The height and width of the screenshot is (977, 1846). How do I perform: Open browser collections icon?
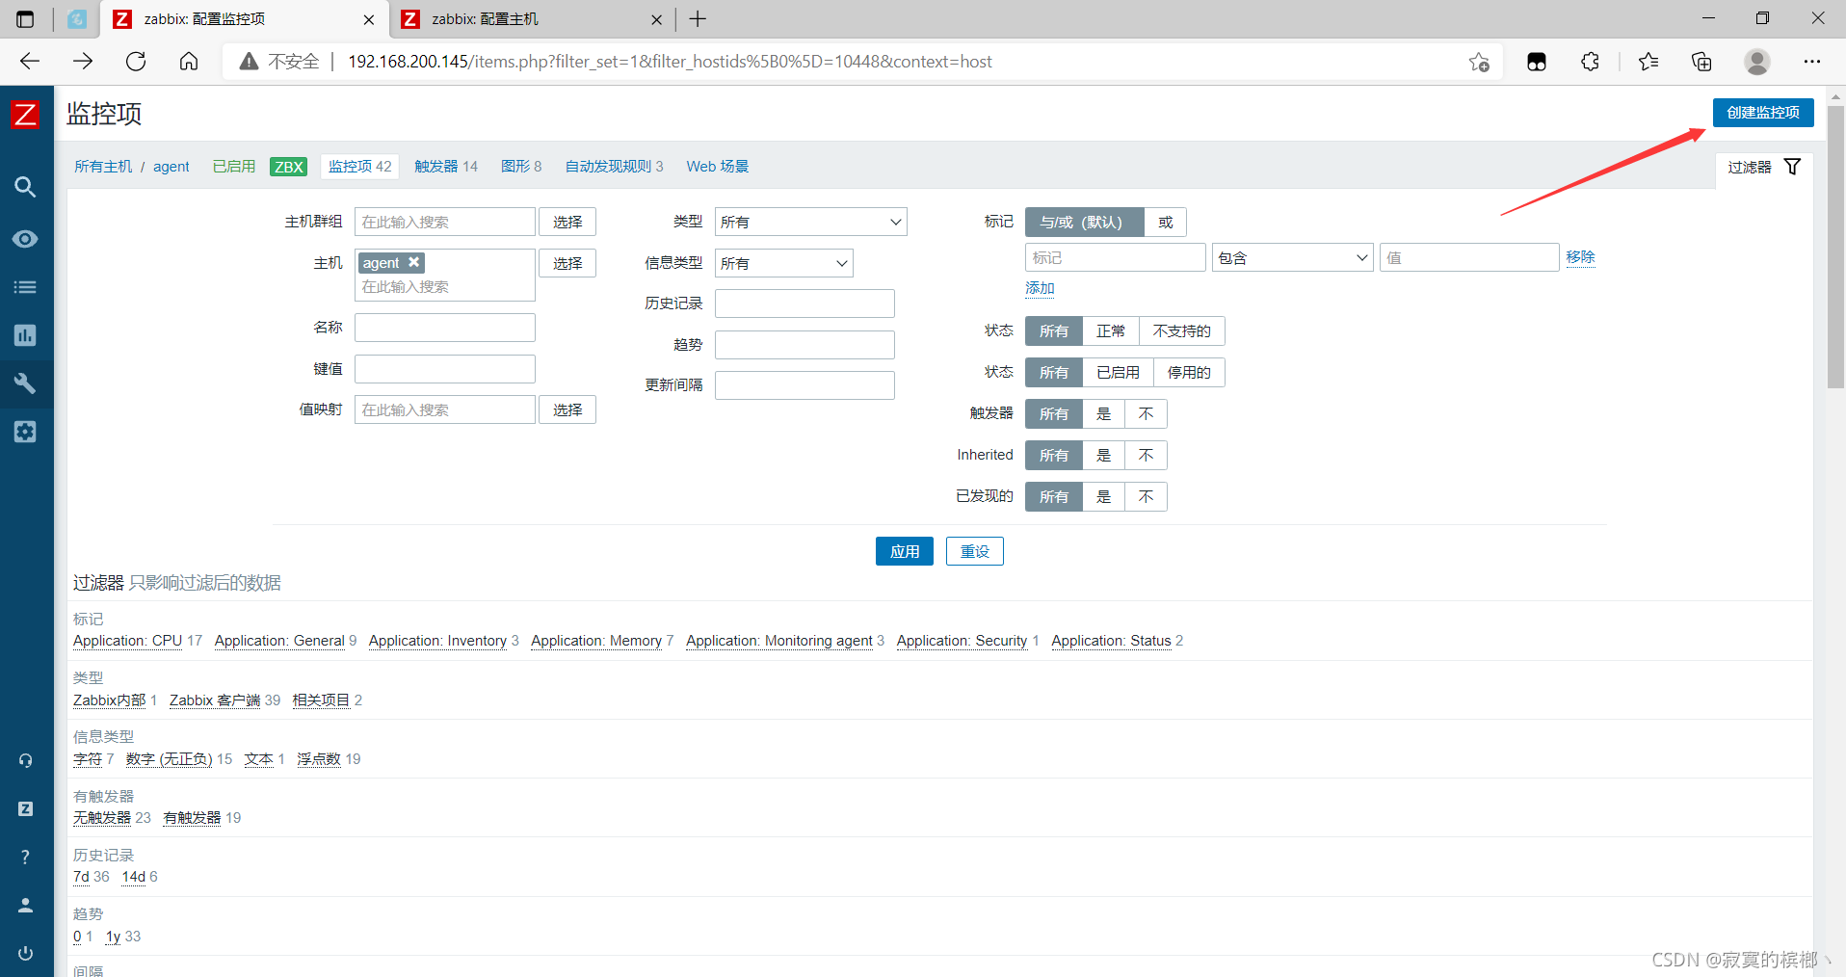point(1701,62)
